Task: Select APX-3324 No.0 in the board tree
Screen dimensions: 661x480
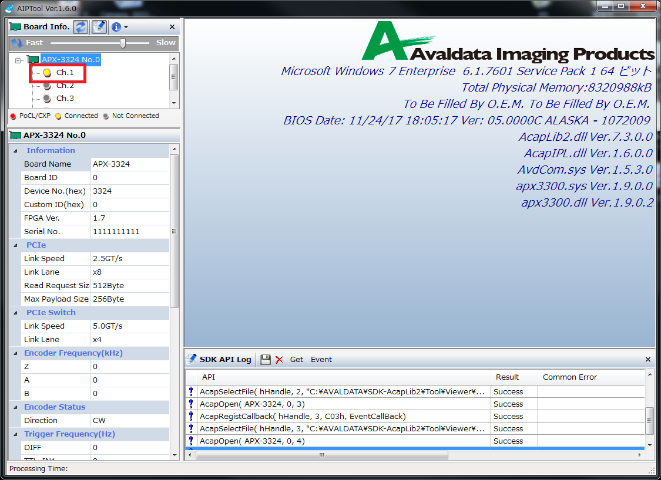Action: (71, 60)
